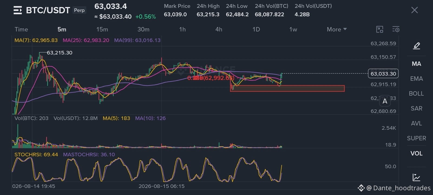Screen dimensions: 433x195
Task: Click the BTC/USDT pair name
Action: click(48, 10)
